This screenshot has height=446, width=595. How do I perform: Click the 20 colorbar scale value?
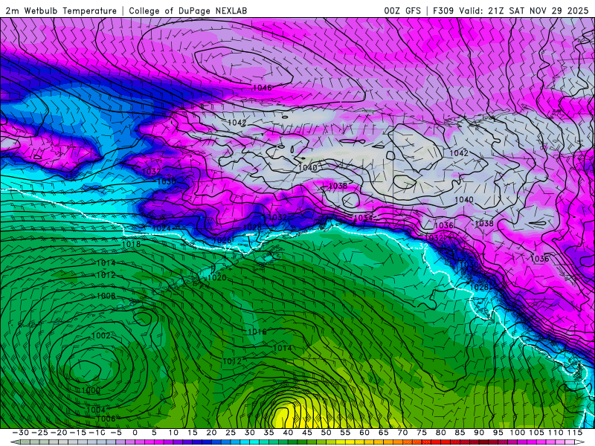[x=211, y=433]
